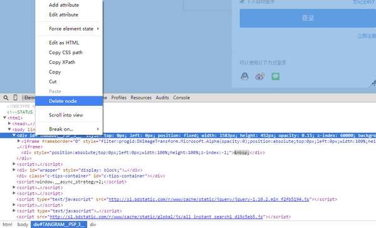The width and height of the screenshot is (376, 228).
Task: Collapse the html node
Action: pos(4,118)
